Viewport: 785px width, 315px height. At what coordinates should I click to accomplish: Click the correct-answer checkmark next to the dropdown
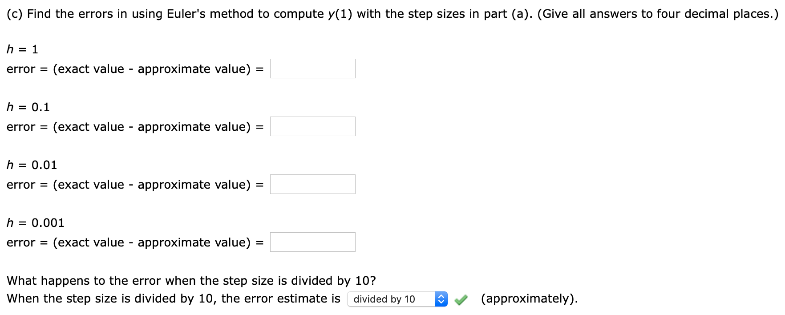461,299
